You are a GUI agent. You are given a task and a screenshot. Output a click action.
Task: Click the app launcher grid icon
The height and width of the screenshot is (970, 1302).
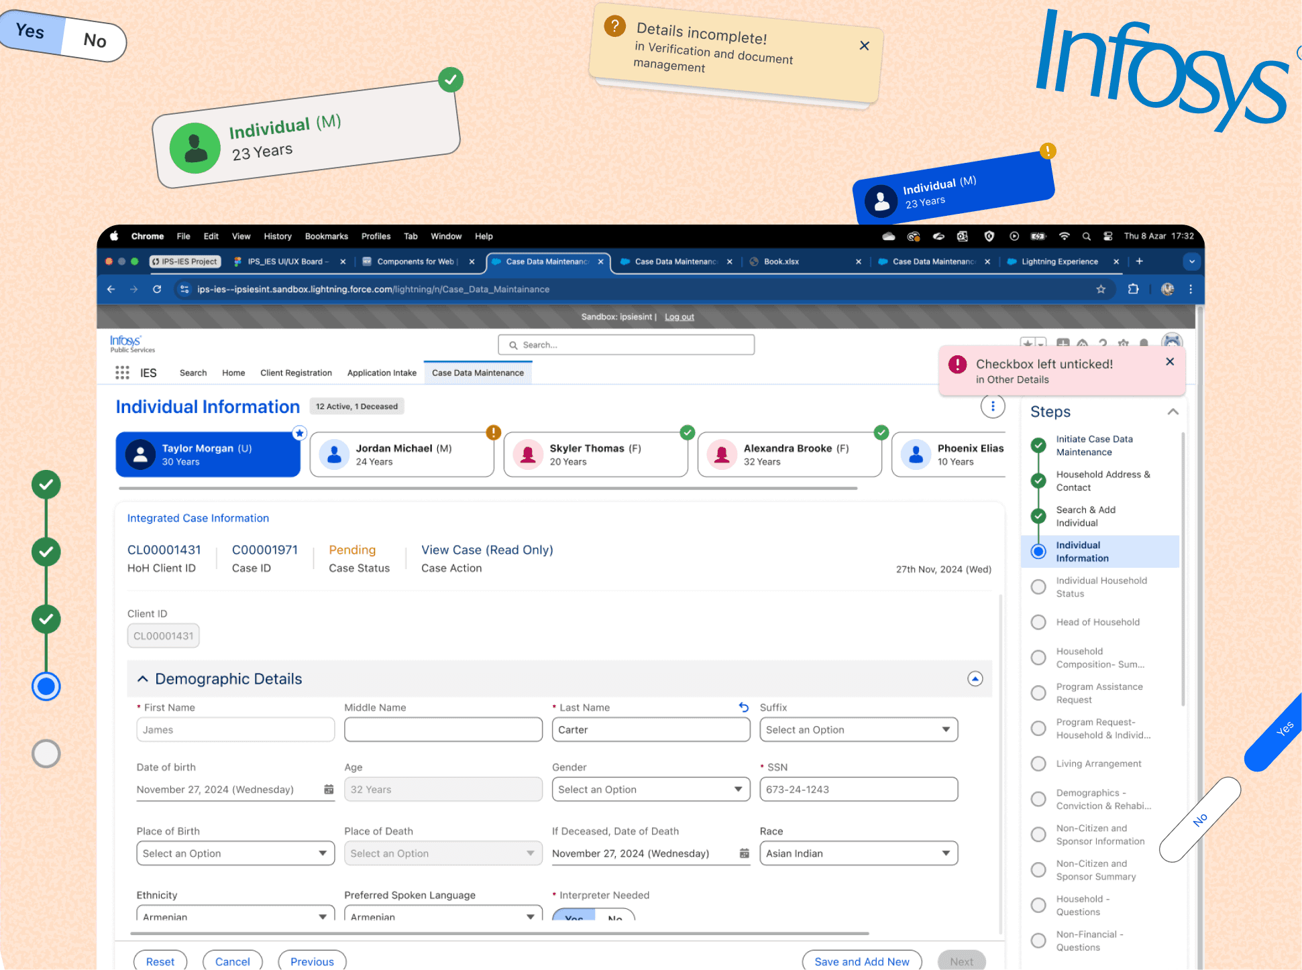coord(122,373)
